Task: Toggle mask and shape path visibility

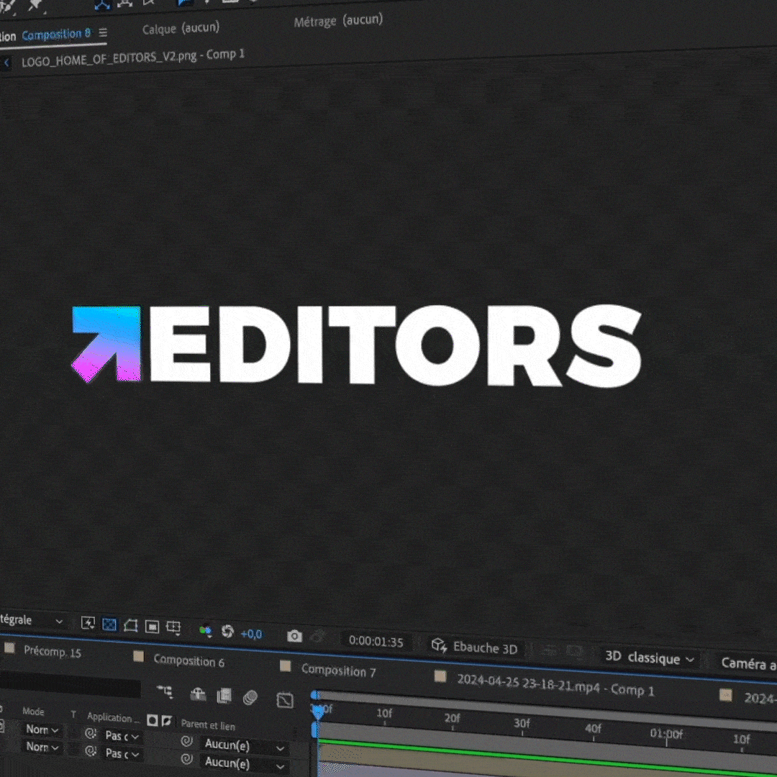Action: point(130,625)
